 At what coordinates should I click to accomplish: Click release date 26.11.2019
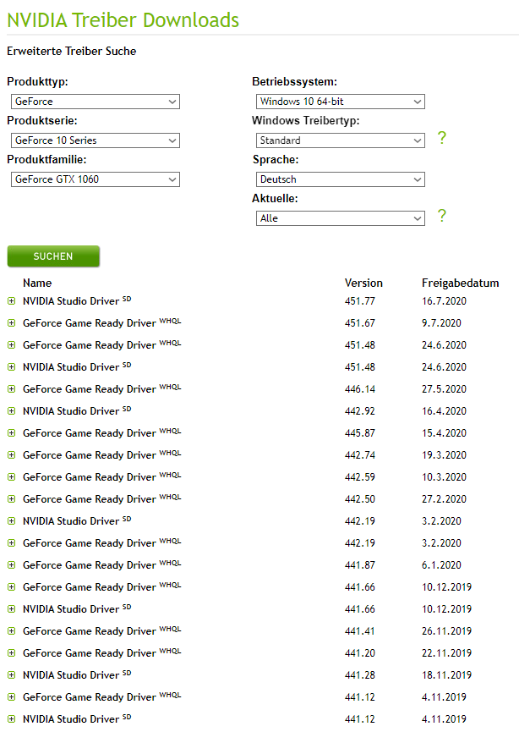point(446,631)
